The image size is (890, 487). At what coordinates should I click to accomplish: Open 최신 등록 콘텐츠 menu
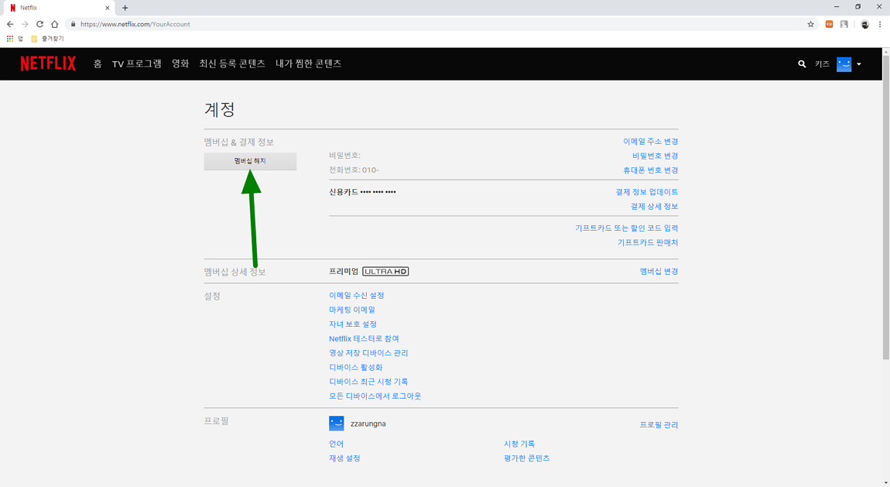(x=232, y=63)
